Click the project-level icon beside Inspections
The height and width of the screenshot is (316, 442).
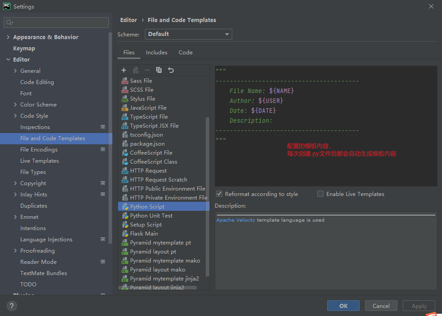click(103, 127)
